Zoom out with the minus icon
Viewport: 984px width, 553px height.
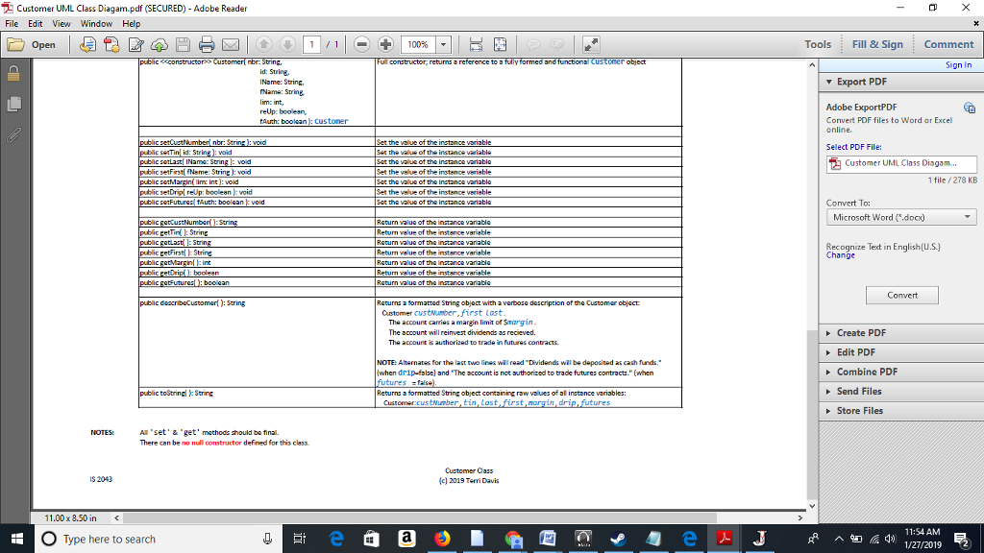[361, 44]
